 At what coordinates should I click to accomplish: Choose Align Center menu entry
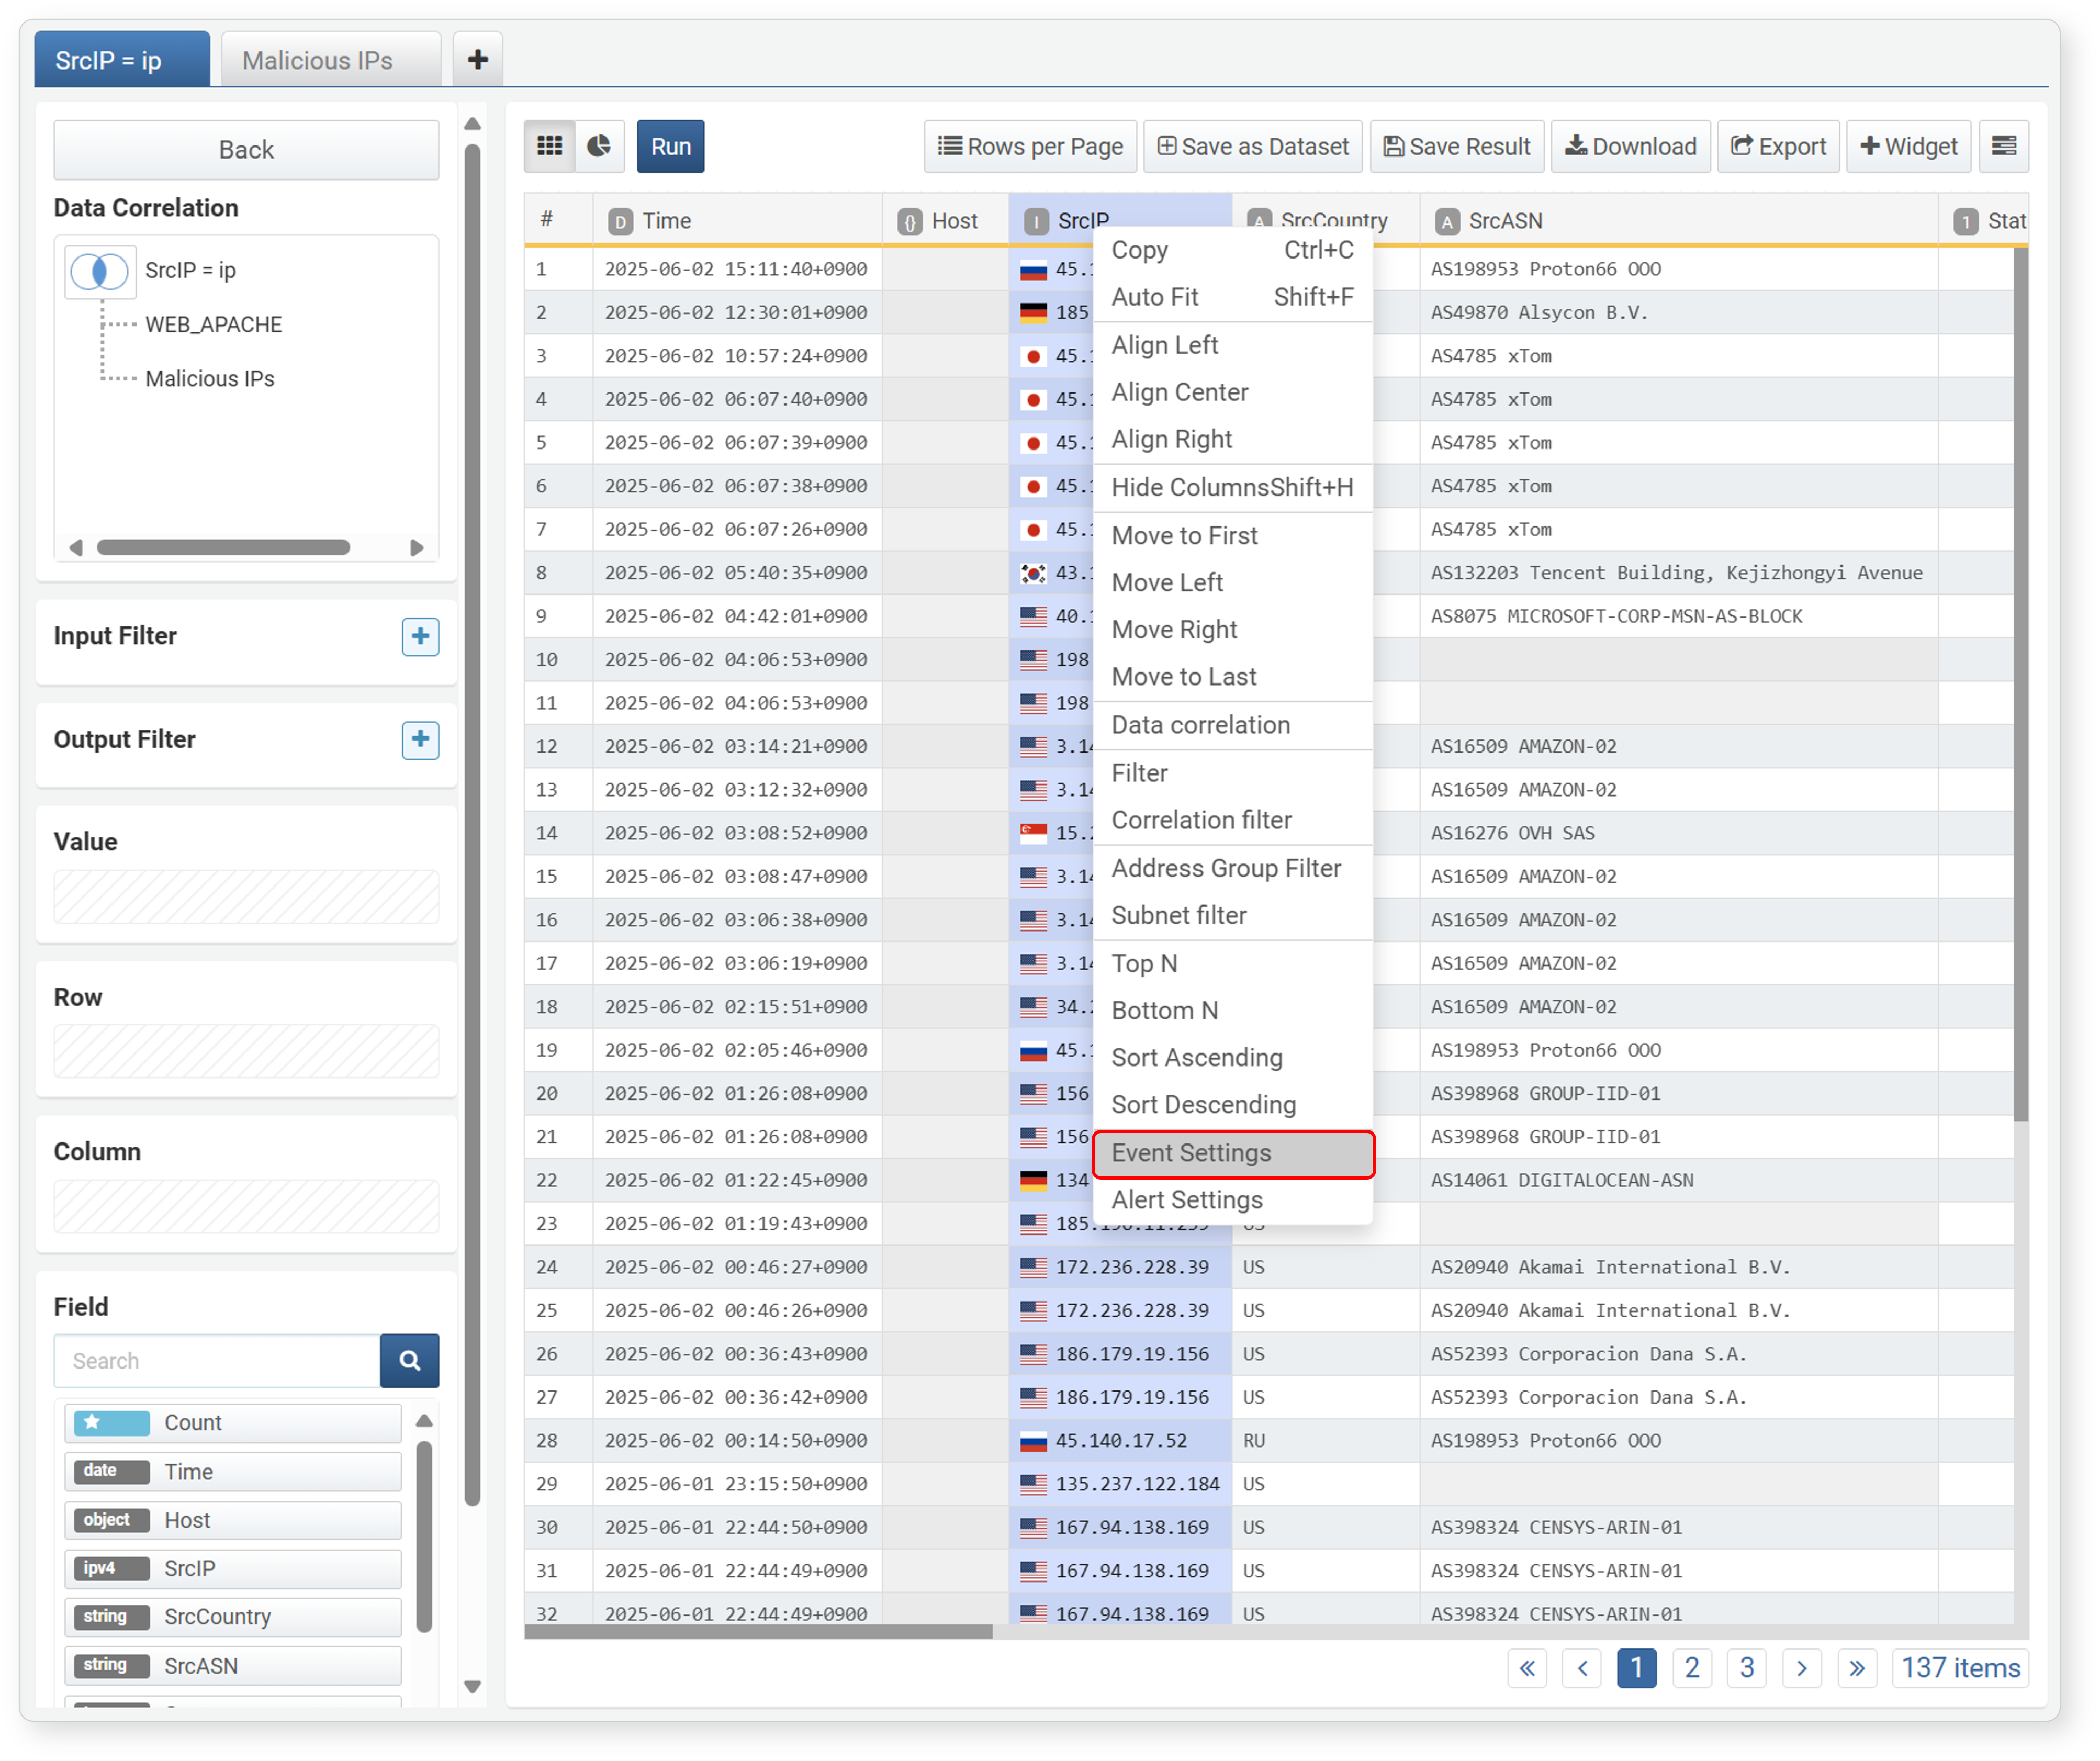pyautogui.click(x=1232, y=392)
